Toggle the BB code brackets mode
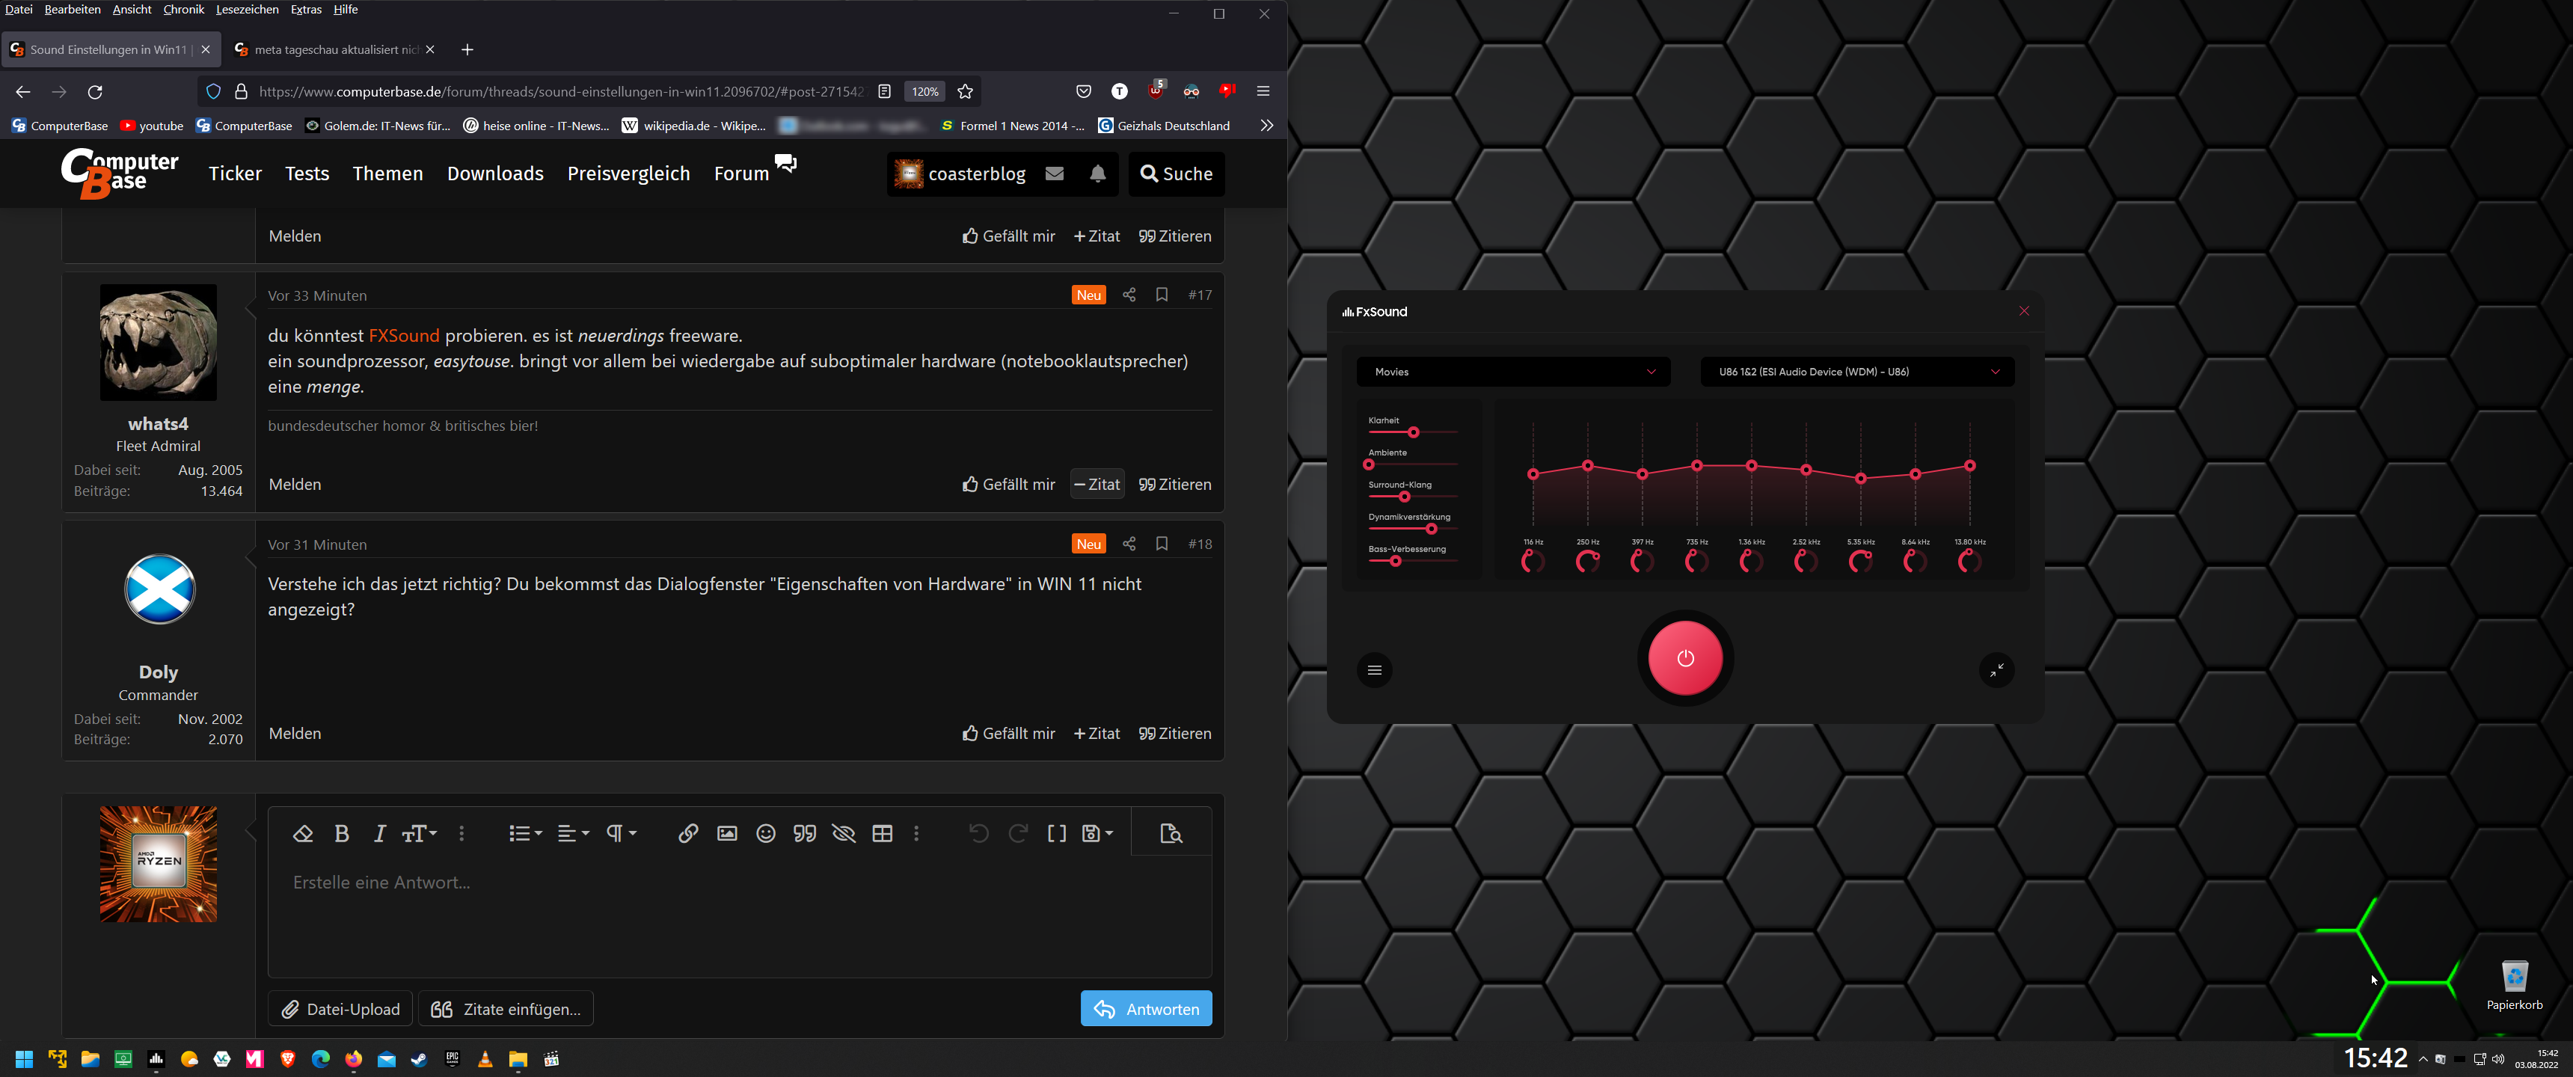The image size is (2573, 1077). tap(1056, 833)
